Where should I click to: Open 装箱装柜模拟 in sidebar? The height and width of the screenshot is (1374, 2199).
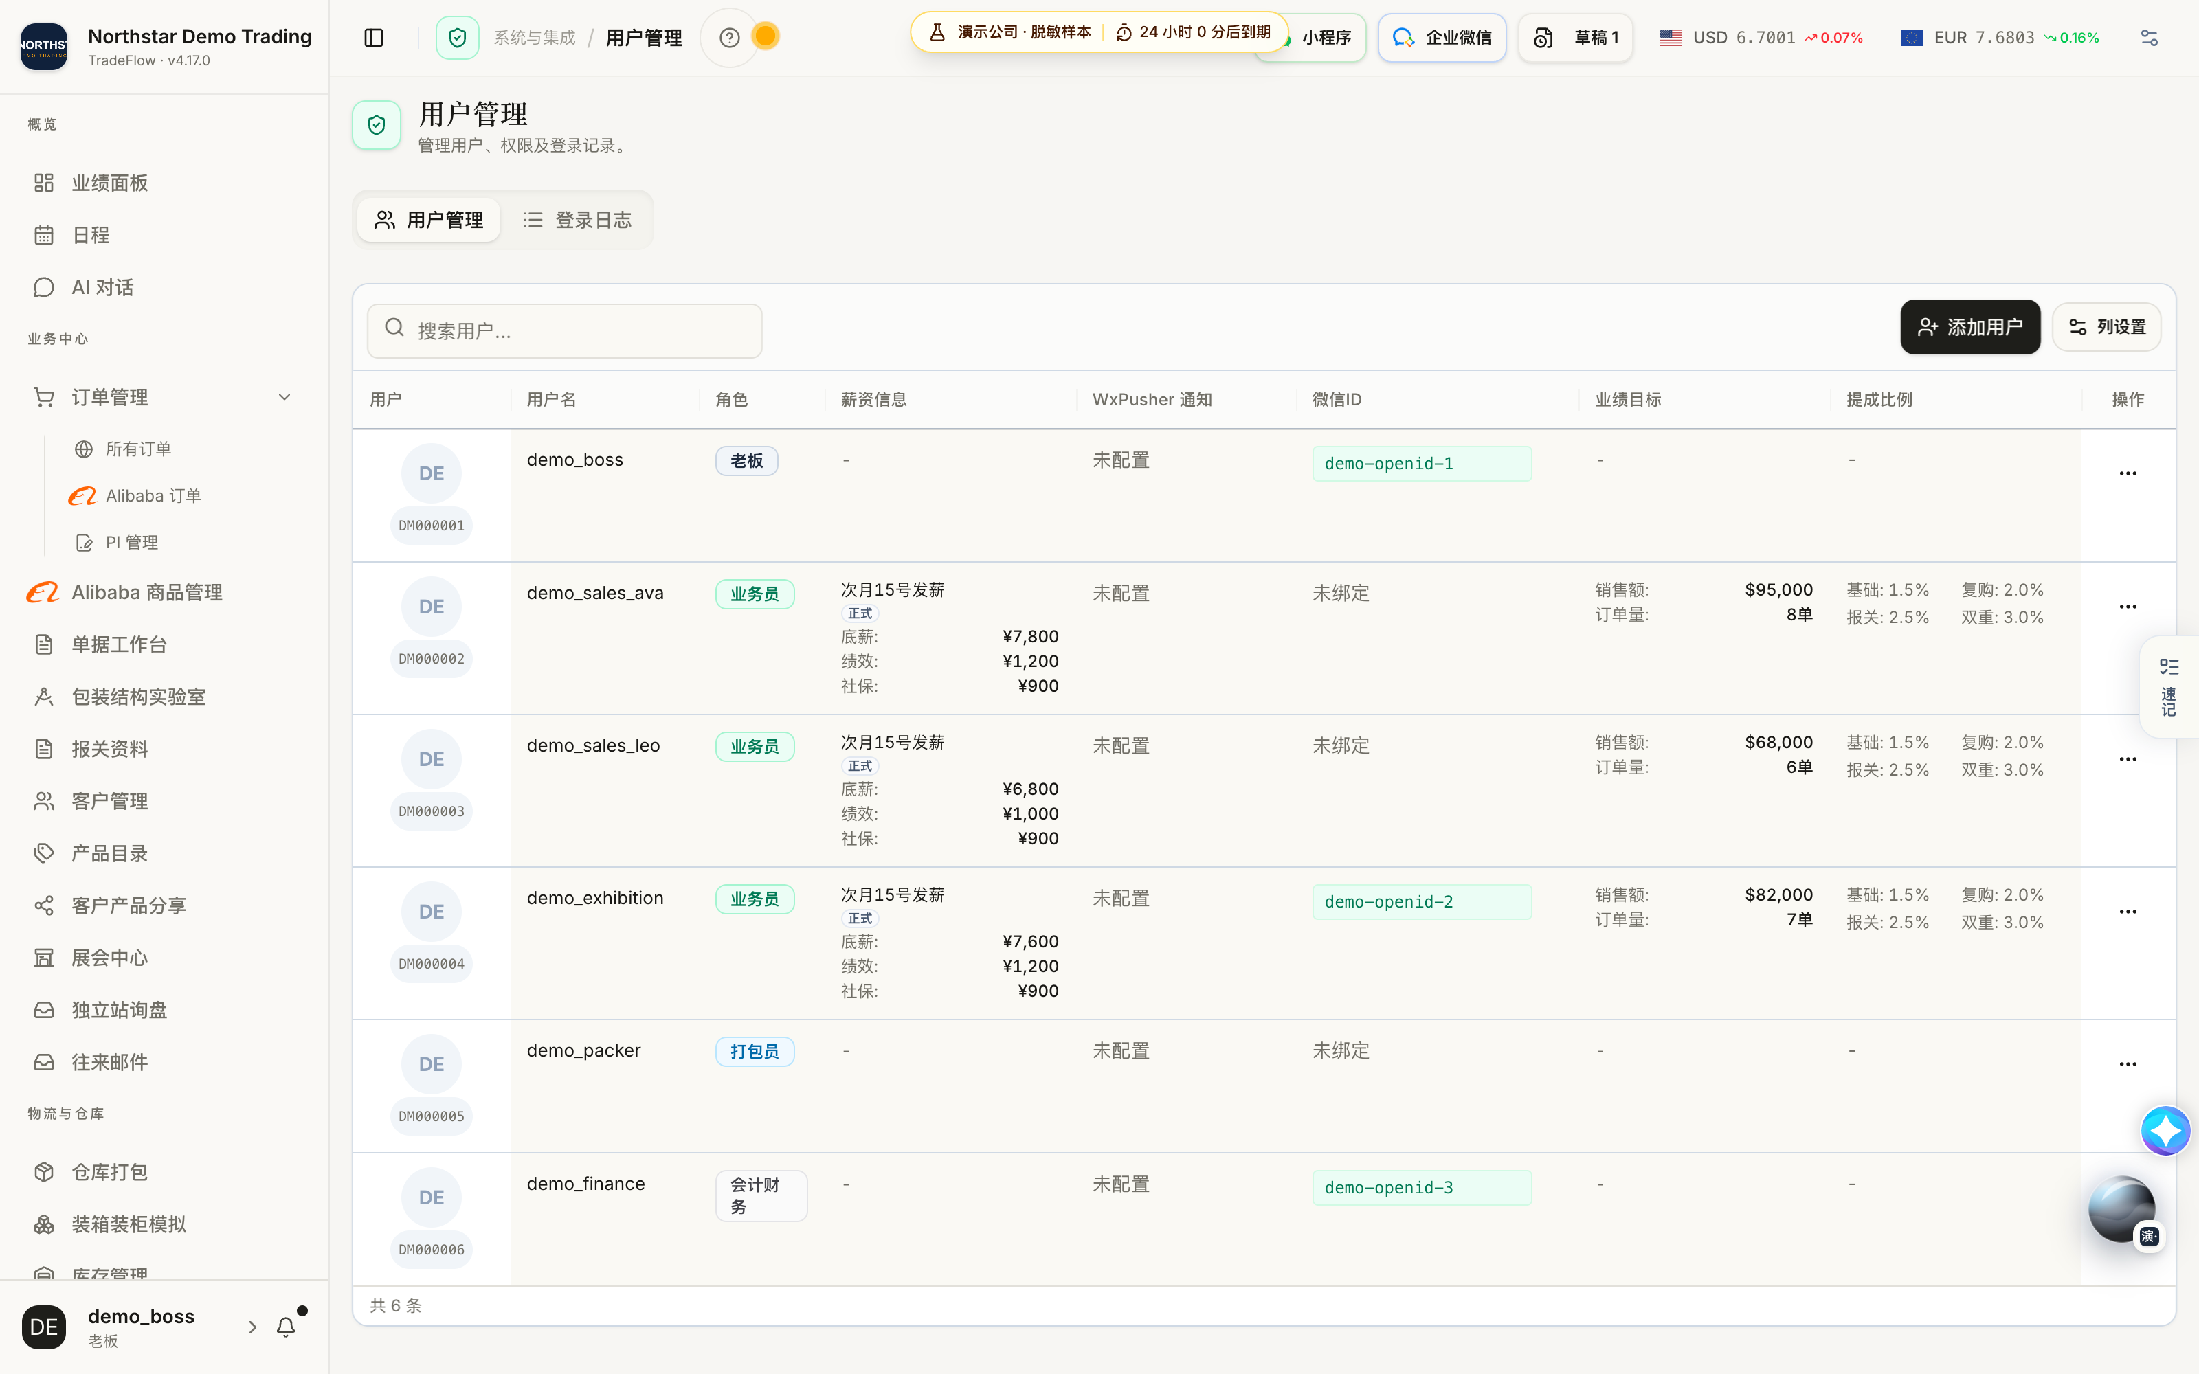point(164,1224)
